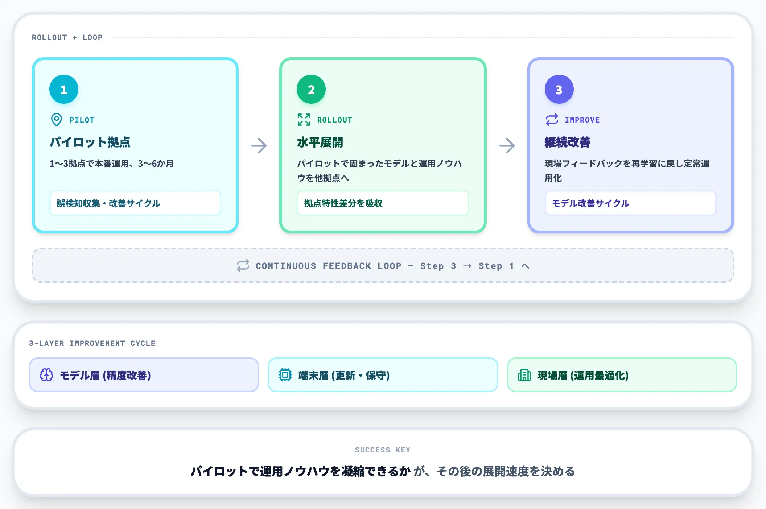Open the モデル層 (精度改善) card

tap(144, 375)
